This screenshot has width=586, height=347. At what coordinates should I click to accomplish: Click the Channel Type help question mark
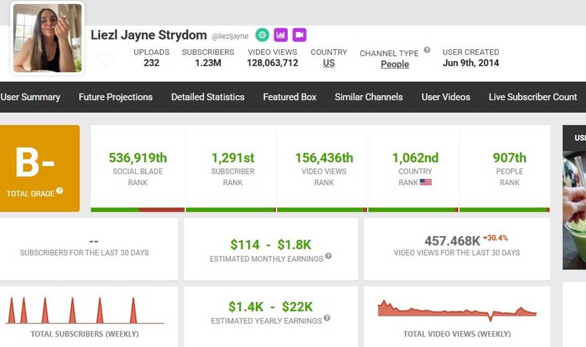(427, 50)
